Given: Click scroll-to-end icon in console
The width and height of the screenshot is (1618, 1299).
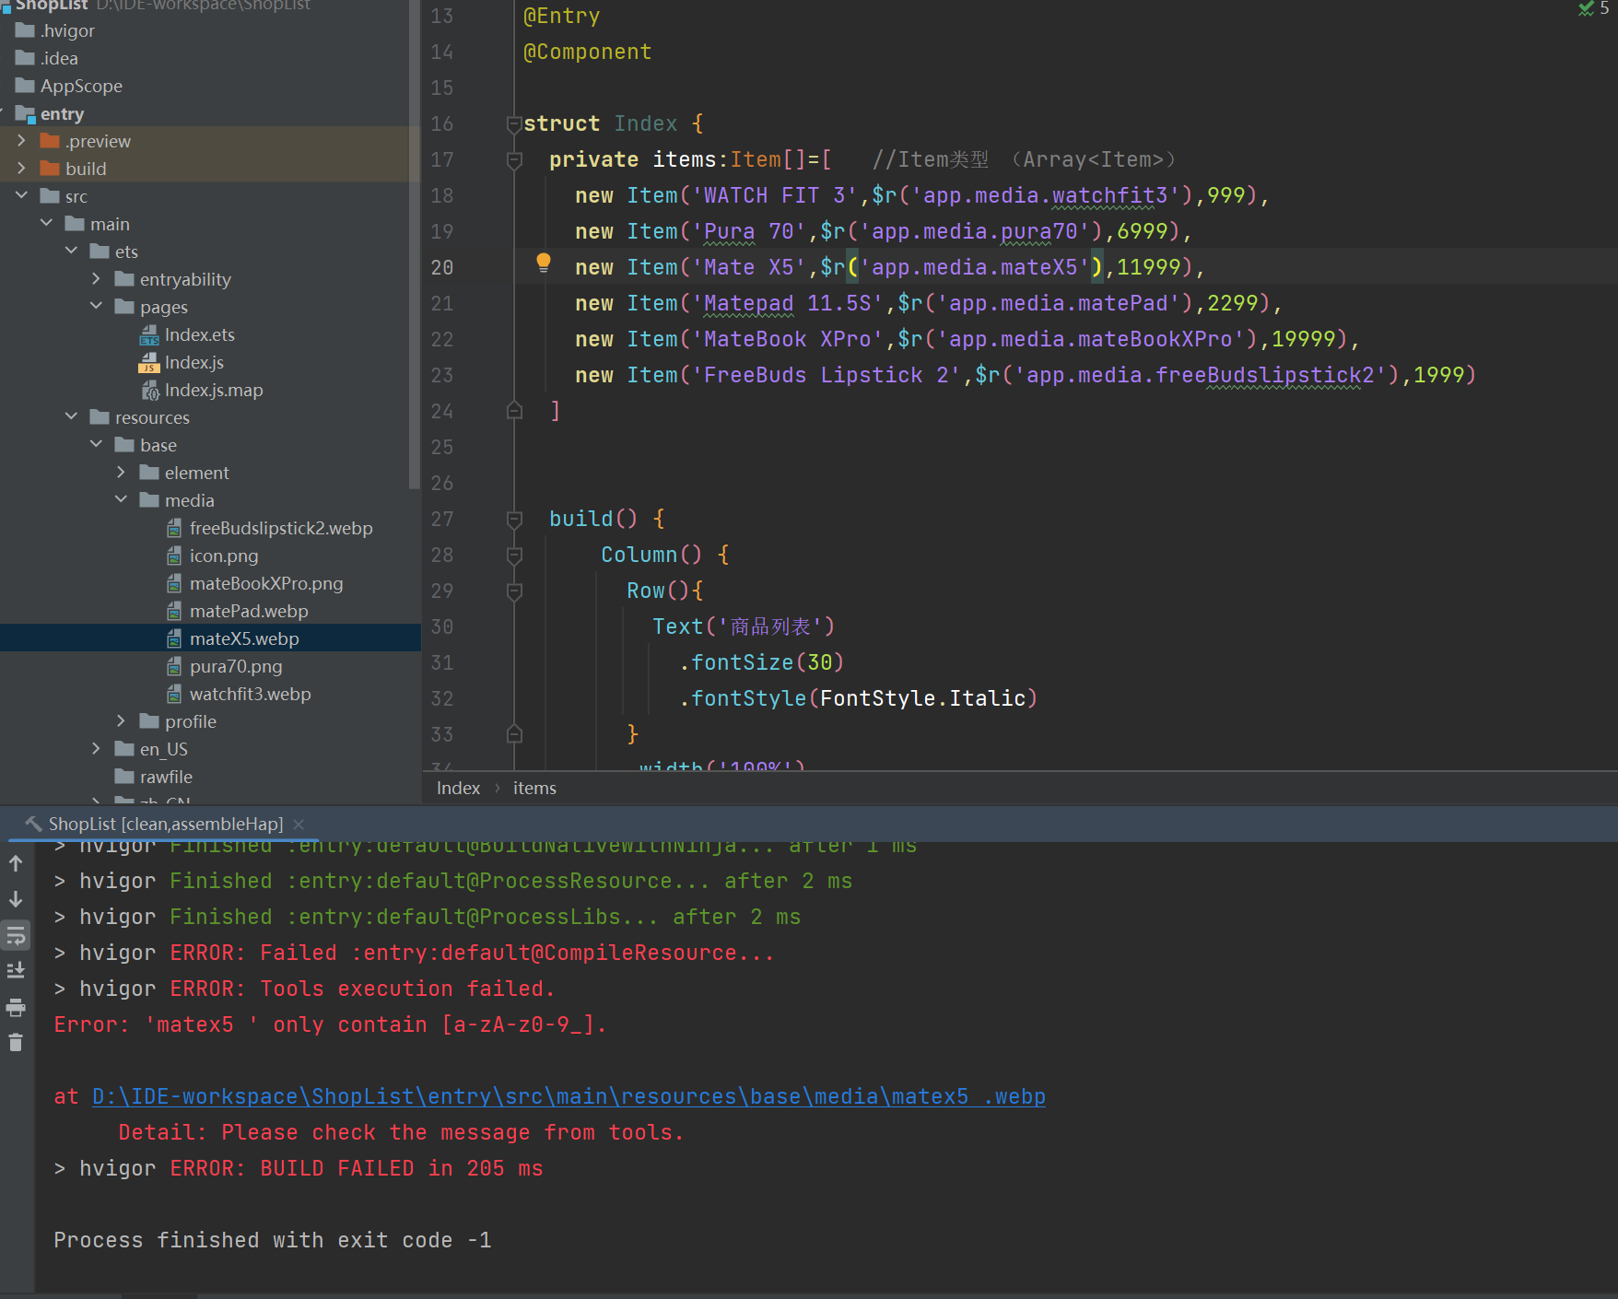Looking at the screenshot, I should [x=16, y=971].
